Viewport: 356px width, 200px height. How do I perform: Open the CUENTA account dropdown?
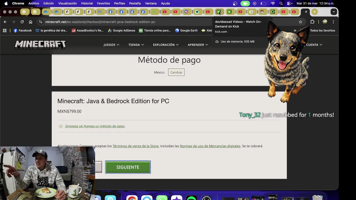(x=314, y=45)
